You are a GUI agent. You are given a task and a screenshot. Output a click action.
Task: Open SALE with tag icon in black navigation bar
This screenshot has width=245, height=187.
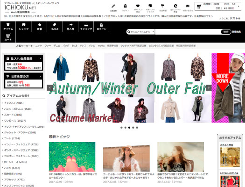[x=55, y=27]
